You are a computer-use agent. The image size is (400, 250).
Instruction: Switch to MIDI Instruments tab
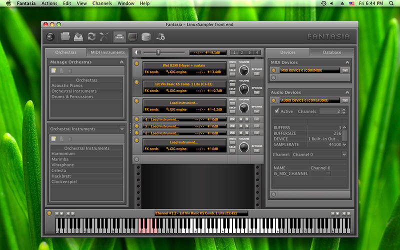[x=107, y=52]
